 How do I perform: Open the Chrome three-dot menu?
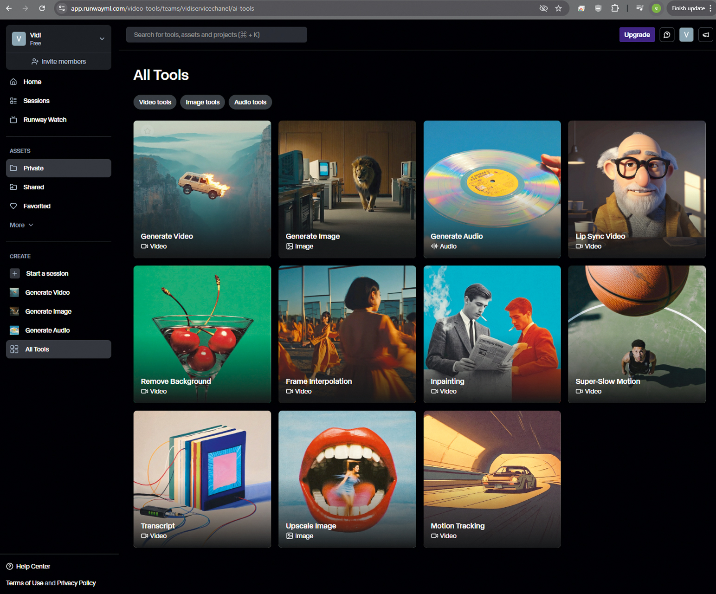710,8
